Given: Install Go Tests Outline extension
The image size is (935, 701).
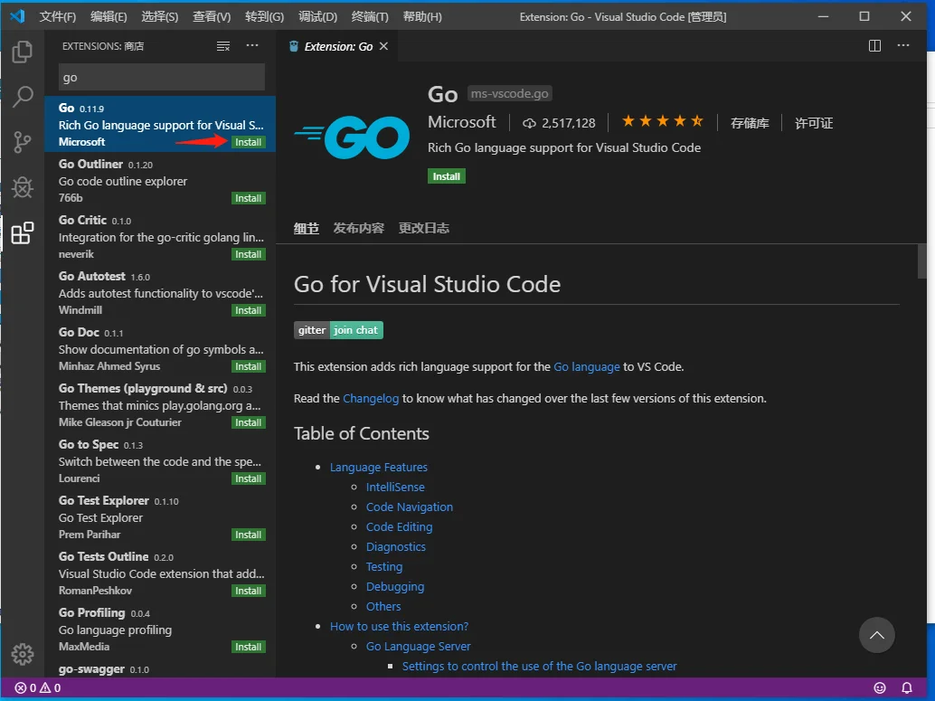Looking at the screenshot, I should pos(248,591).
